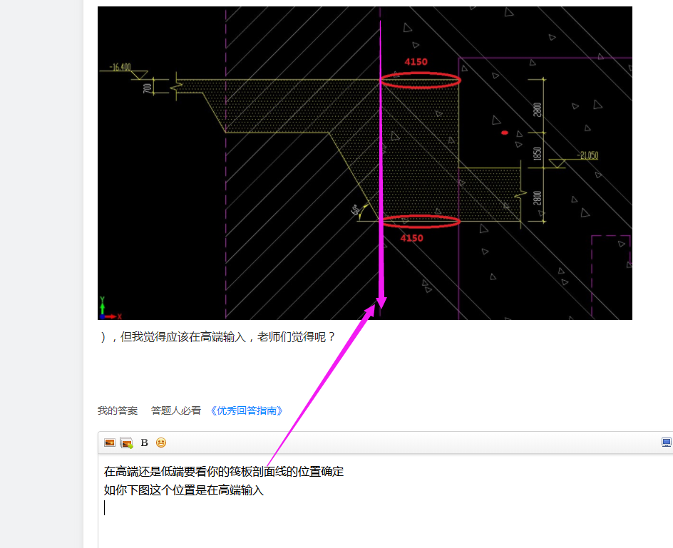
Task: Click the text 答题人必看
Action: click(x=176, y=410)
